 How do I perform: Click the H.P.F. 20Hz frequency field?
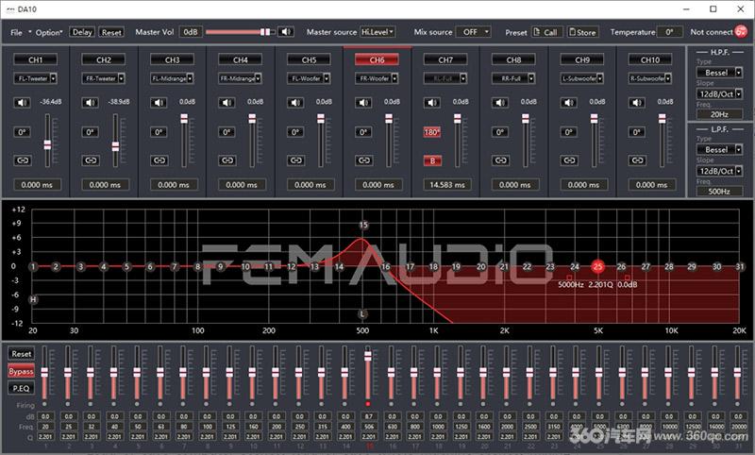[720, 114]
